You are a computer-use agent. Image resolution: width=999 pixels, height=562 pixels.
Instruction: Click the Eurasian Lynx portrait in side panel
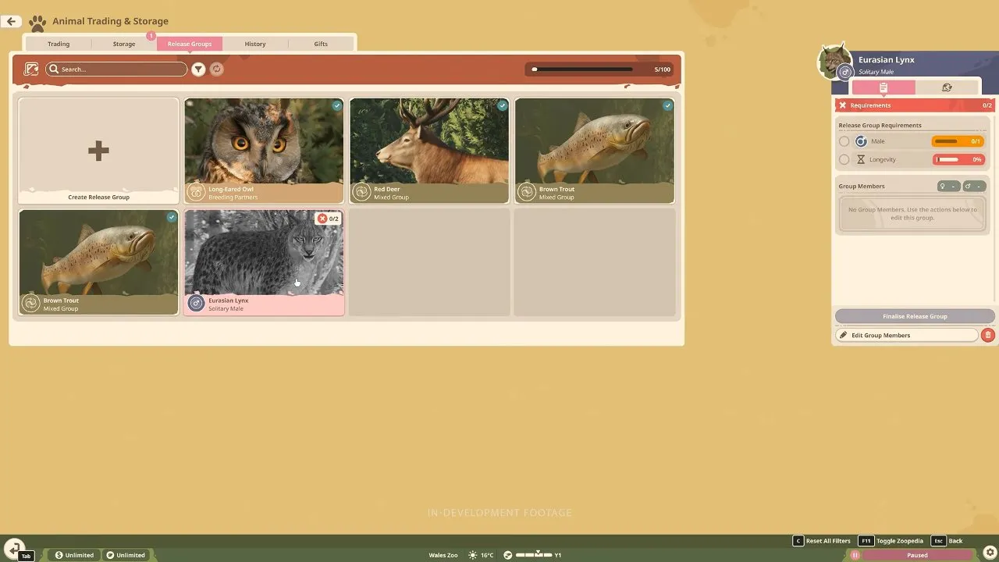[x=834, y=61]
